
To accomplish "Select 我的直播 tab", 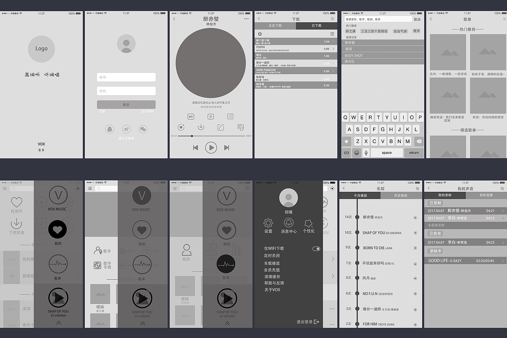I will (x=486, y=195).
